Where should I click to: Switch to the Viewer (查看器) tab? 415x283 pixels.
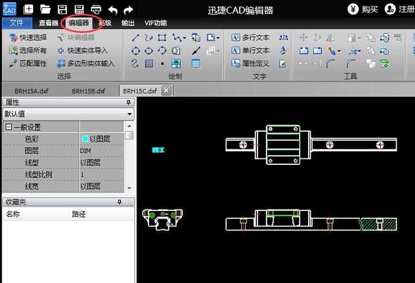click(49, 23)
